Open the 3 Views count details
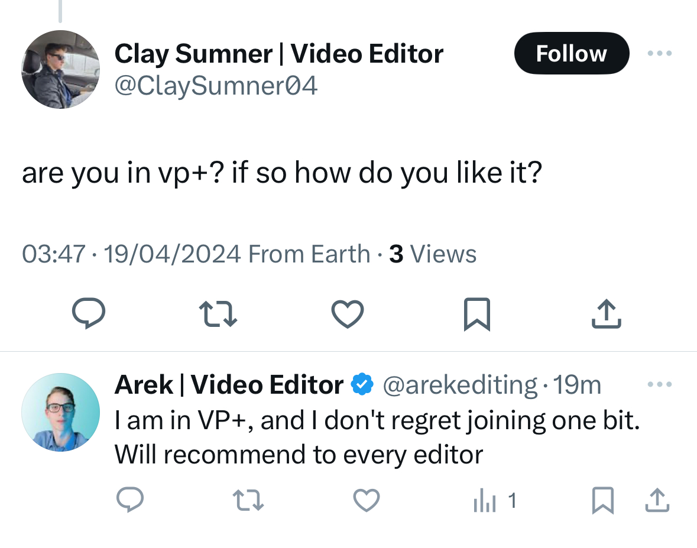 point(432,254)
